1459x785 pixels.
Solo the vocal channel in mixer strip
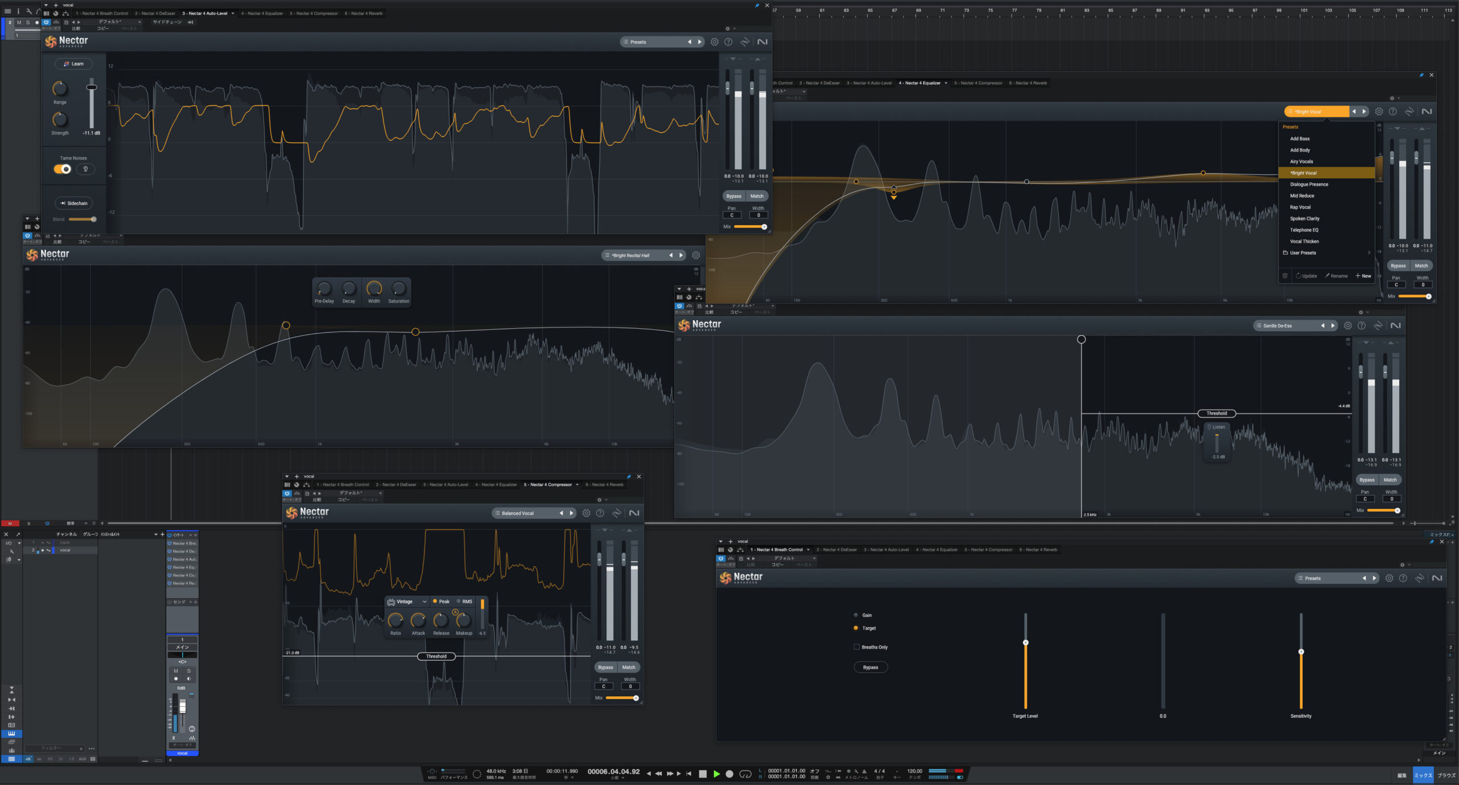[x=189, y=672]
